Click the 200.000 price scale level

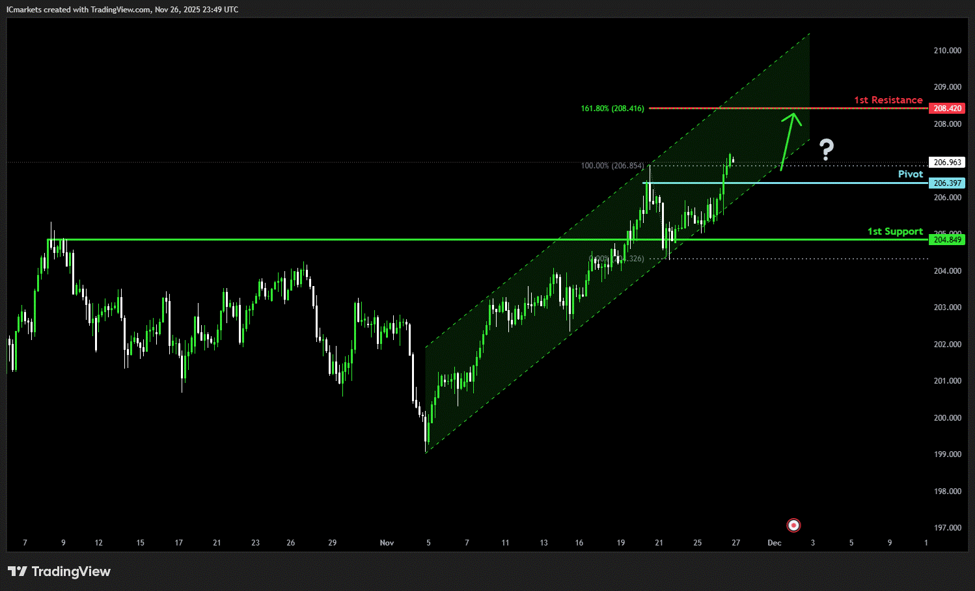click(947, 418)
